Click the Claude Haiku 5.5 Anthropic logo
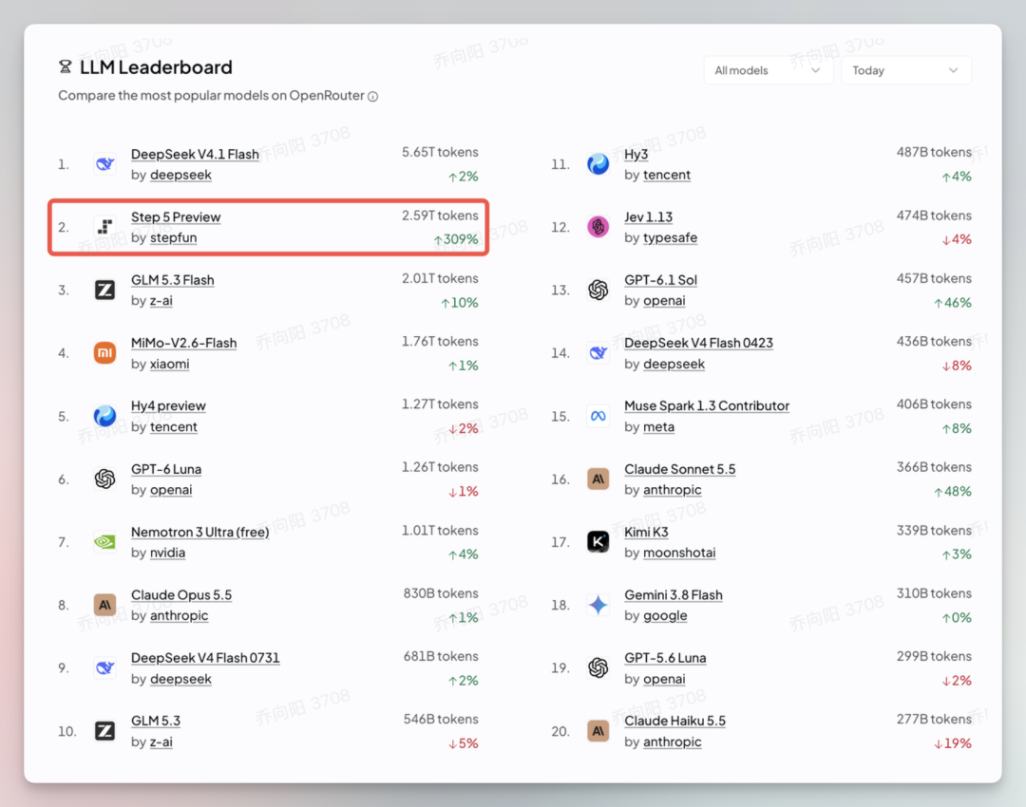 pos(598,731)
